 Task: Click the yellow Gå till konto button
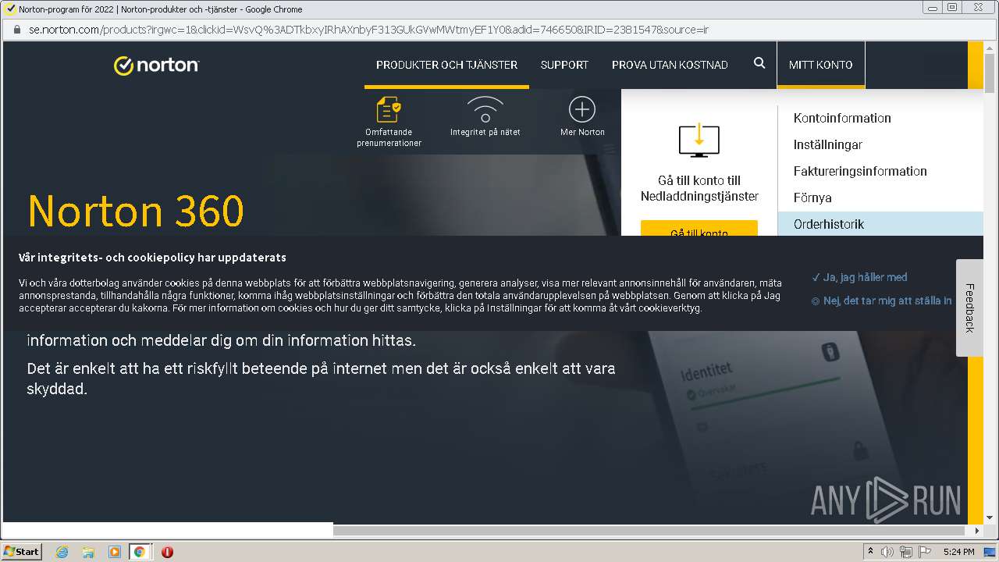[699, 229]
